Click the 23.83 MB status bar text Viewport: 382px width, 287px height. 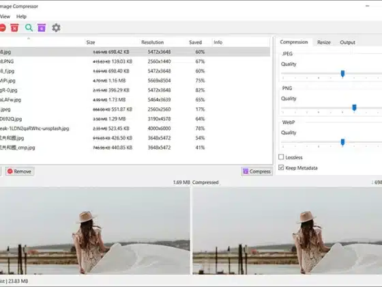18,281
